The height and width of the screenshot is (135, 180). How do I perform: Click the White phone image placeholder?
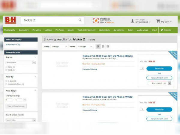click(x=62, y=105)
